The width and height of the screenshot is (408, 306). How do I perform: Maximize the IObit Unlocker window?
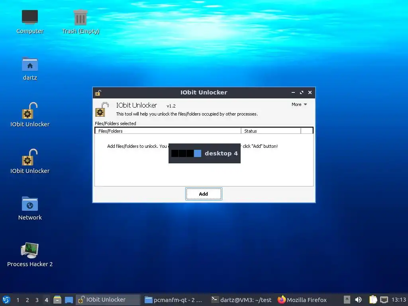pos(302,92)
